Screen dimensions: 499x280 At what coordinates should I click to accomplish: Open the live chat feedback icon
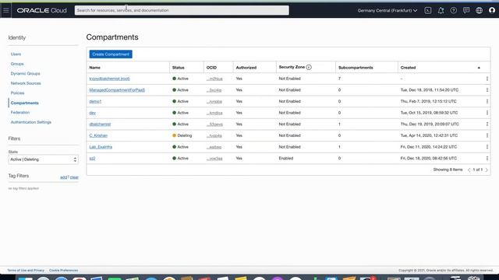point(466,10)
